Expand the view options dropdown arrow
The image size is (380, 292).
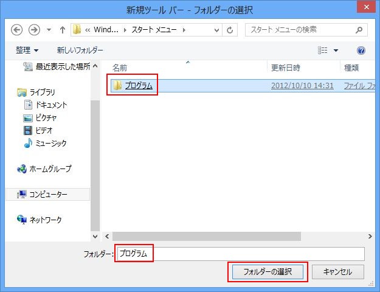click(x=336, y=50)
